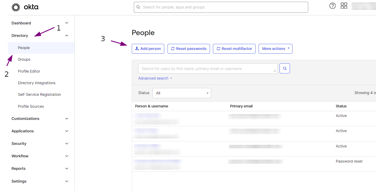Open the Status filter dropdown
Image resolution: width=376 pixels, height=191 pixels.
pos(181,93)
